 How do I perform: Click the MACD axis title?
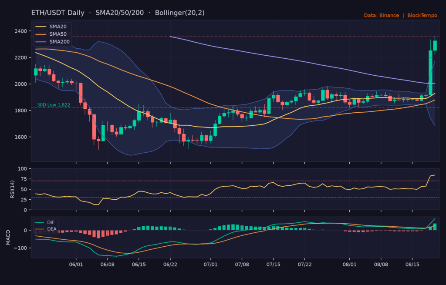8,238
